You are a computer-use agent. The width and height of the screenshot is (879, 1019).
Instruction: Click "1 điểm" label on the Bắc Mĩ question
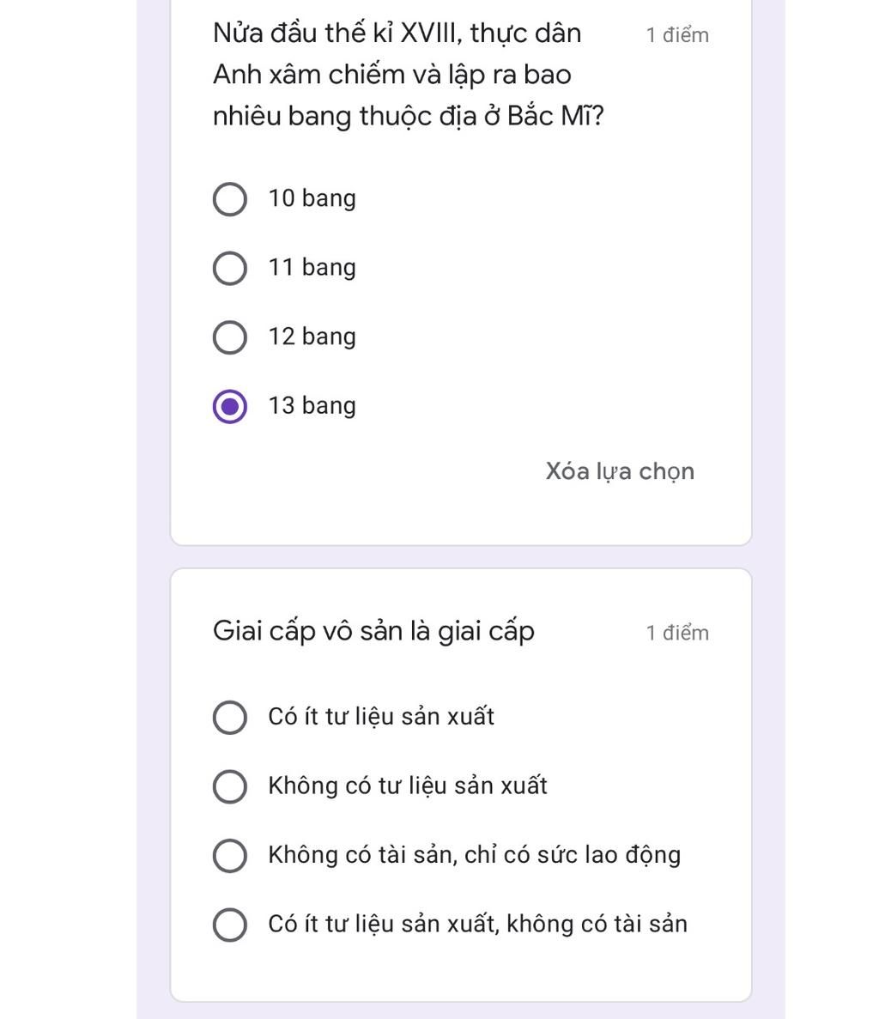coord(677,35)
